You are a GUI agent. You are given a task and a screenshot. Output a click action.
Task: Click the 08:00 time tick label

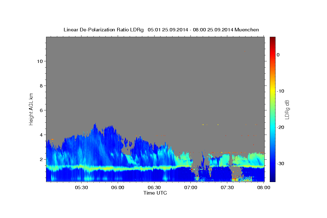pyautogui.click(x=264, y=188)
